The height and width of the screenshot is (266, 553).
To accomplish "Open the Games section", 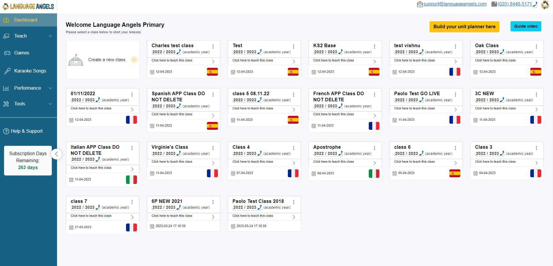I will 22,53.
